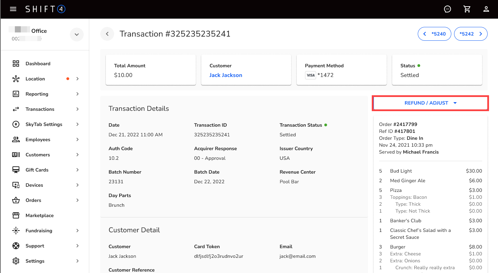498x273 pixels.
Task: Open the user account icon
Action: (486, 9)
